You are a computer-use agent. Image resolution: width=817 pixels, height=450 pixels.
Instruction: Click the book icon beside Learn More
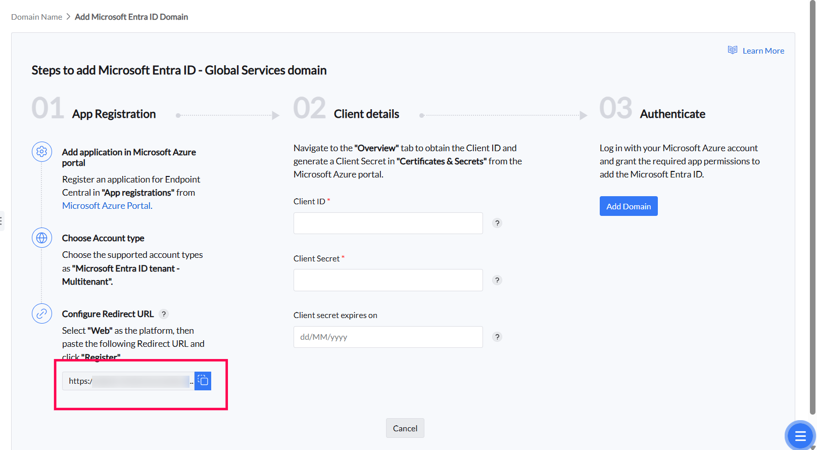[732, 50]
